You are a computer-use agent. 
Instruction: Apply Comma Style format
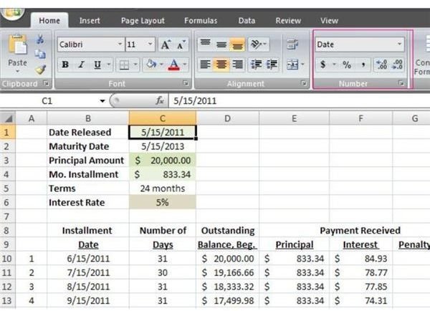[x=363, y=64]
